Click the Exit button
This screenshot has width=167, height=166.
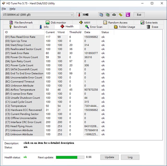pos(139,15)
